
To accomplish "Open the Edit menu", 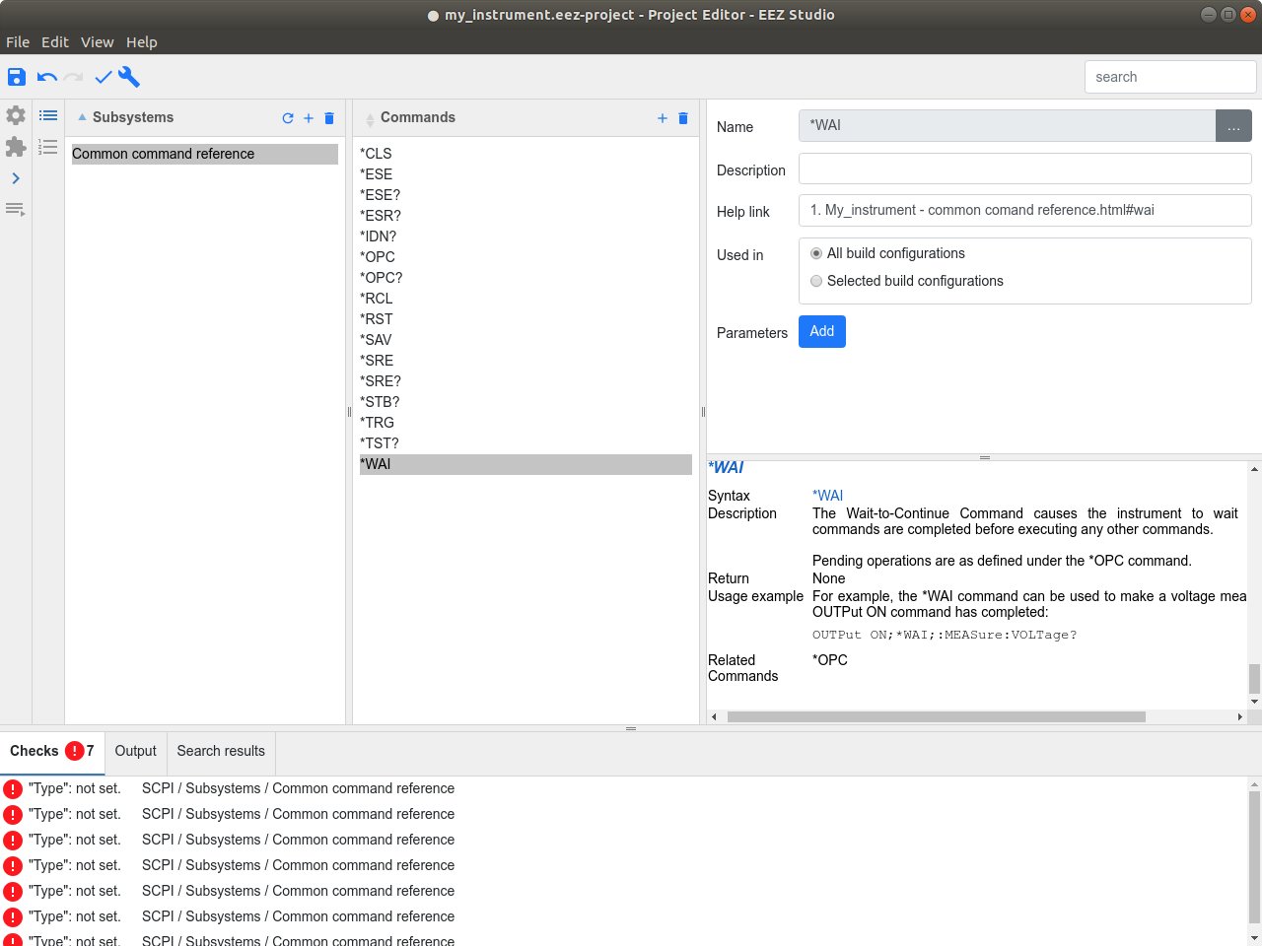I will tap(55, 42).
